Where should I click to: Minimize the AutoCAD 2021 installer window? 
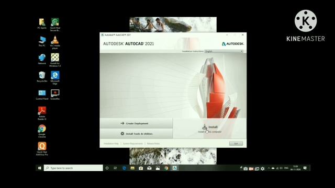coord(227,35)
